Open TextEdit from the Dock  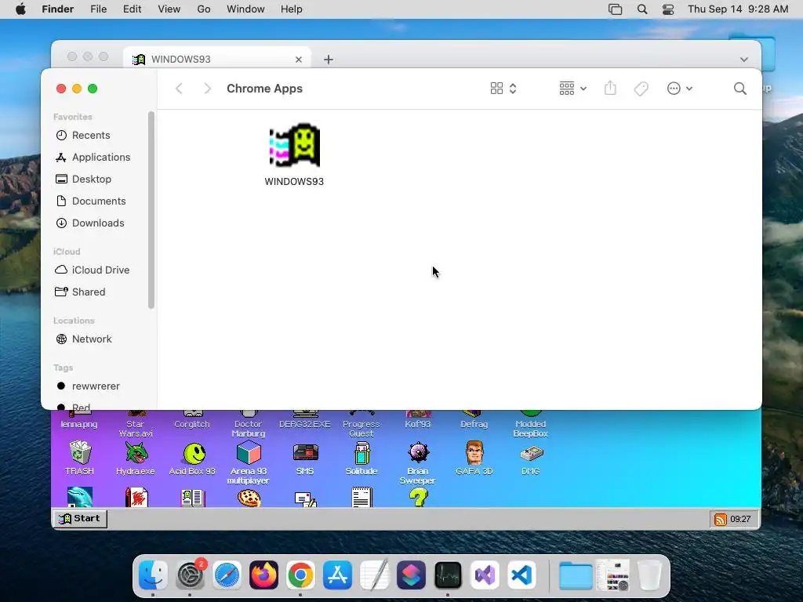coord(374,575)
